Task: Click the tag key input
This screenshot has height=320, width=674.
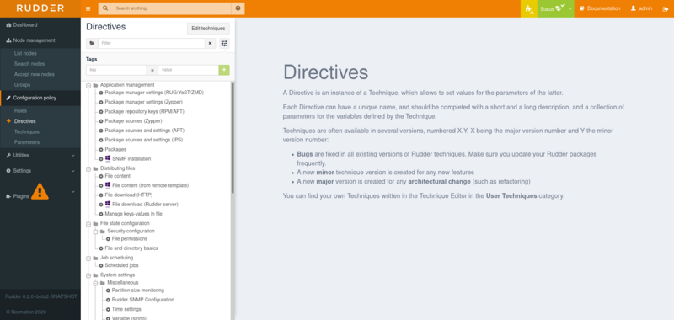Action: click(x=116, y=70)
